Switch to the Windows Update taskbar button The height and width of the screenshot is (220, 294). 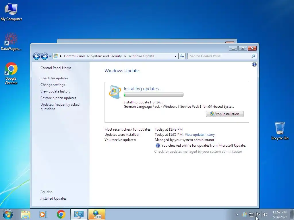point(96,214)
